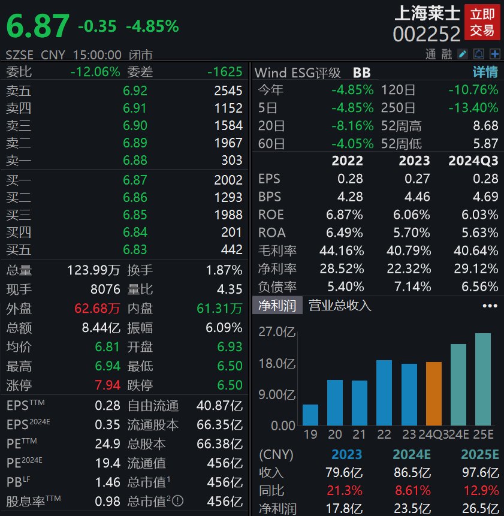The image size is (504, 516).
Task: Click the blue 2019 profit bar
Action: tap(310, 415)
